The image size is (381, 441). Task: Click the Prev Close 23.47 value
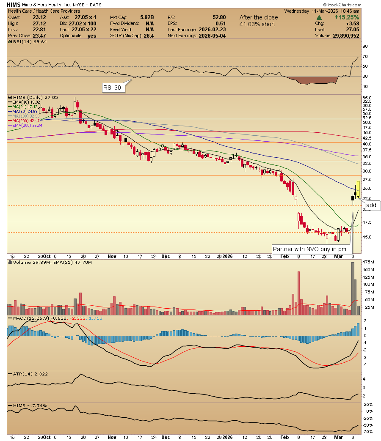pyautogui.click(x=39, y=36)
